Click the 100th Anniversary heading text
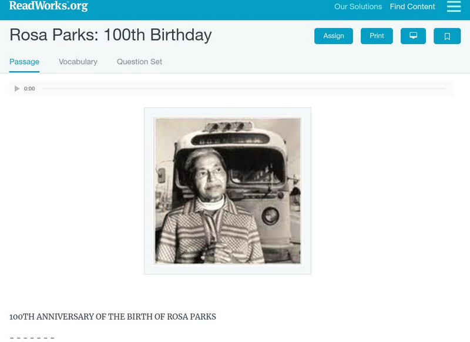This screenshot has height=342, width=470. pos(113,317)
